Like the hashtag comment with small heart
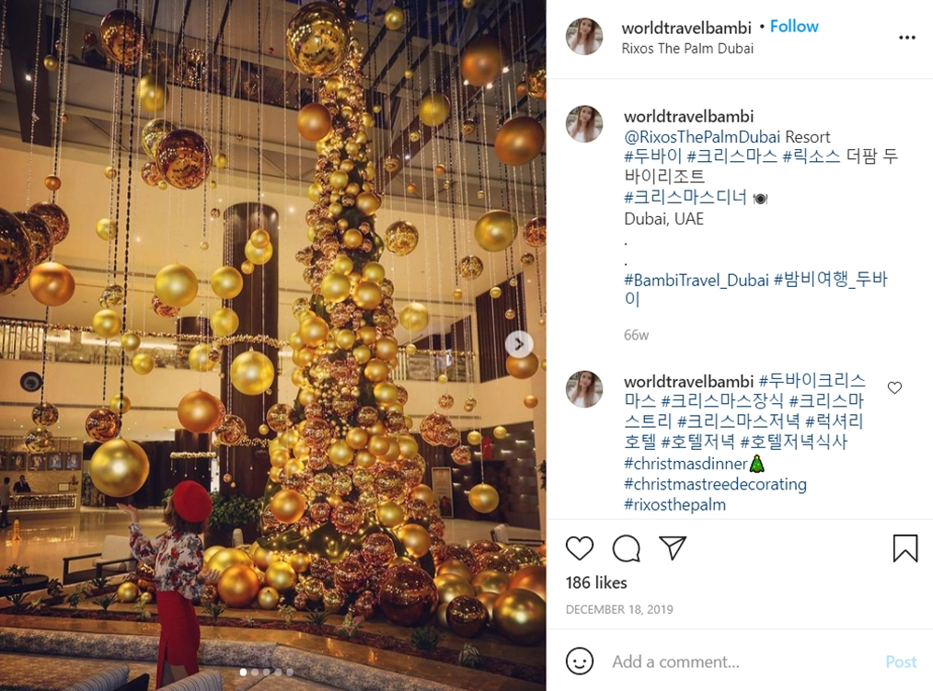The height and width of the screenshot is (691, 933). [x=894, y=388]
